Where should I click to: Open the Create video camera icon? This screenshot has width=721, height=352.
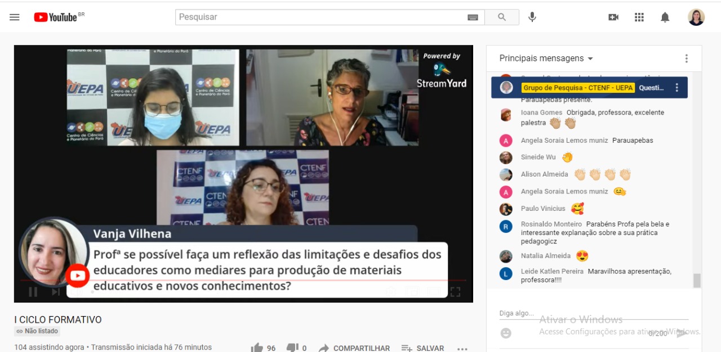click(x=613, y=17)
